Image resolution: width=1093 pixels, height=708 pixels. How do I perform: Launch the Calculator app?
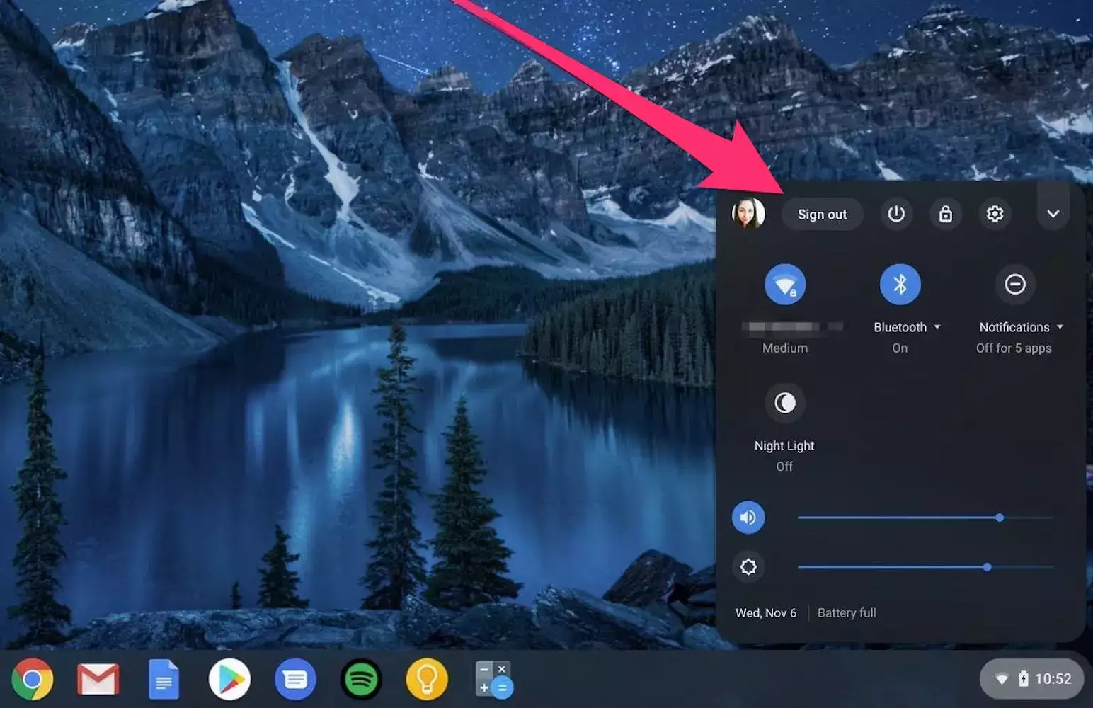click(493, 680)
